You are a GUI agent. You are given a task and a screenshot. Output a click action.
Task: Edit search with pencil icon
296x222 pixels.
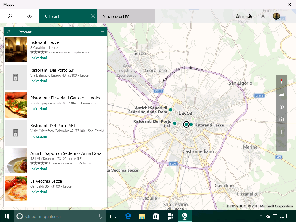point(8,32)
